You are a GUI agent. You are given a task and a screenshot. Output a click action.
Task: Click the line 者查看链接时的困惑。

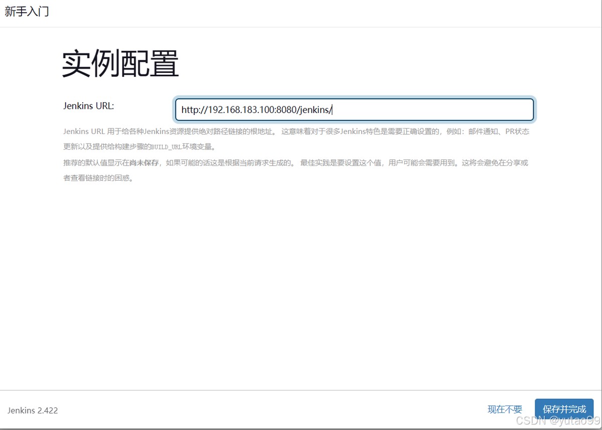(x=99, y=178)
